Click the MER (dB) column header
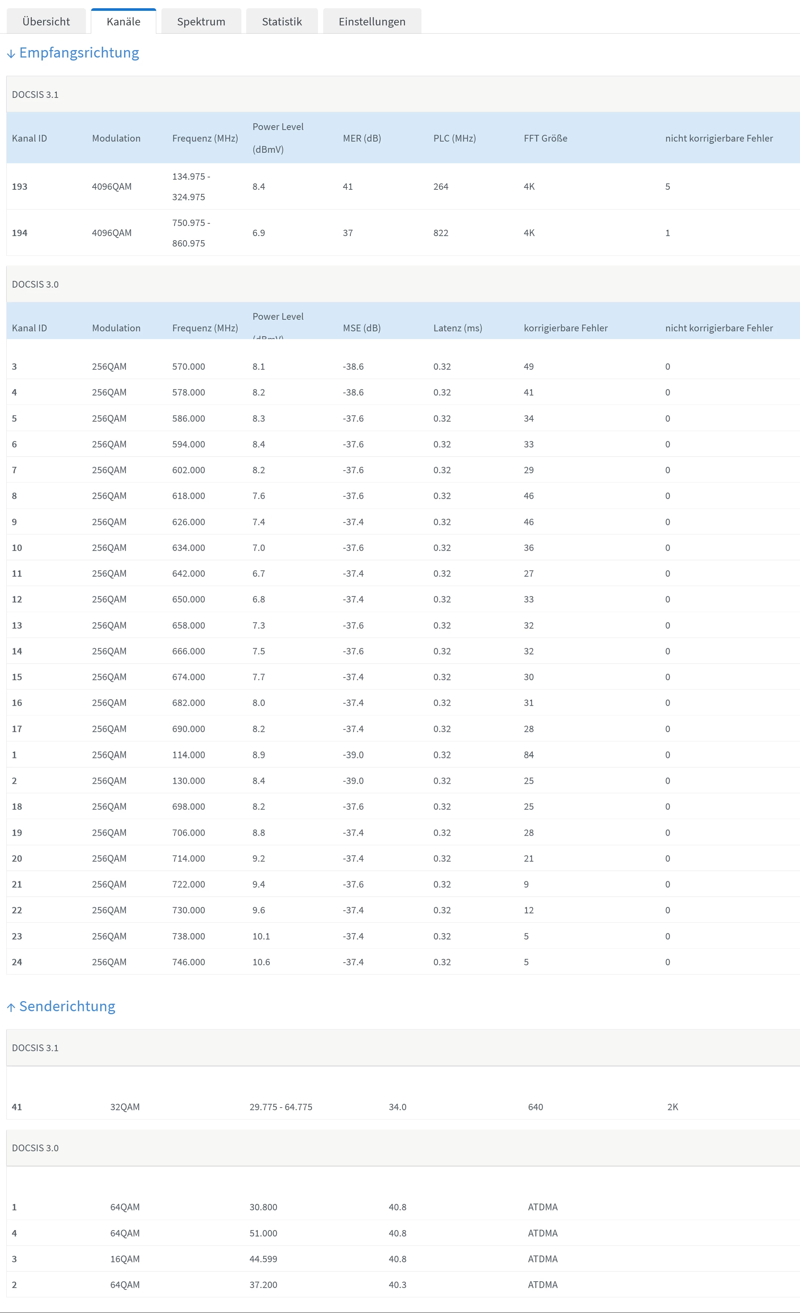The image size is (800, 1313). pyautogui.click(x=361, y=138)
